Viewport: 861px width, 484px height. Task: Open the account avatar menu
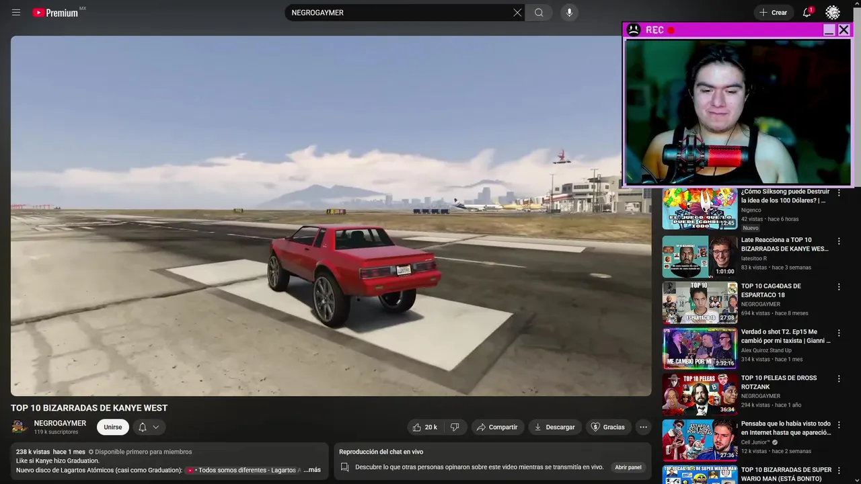[833, 13]
